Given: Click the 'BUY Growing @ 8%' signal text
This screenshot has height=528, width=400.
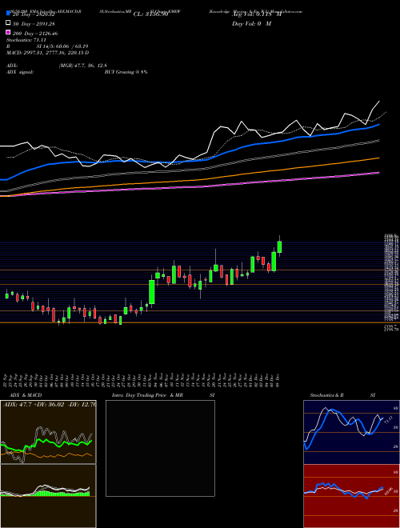Looking at the screenshot, I should tap(126, 72).
